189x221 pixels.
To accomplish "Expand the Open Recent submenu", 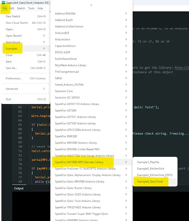I will coord(26,36).
